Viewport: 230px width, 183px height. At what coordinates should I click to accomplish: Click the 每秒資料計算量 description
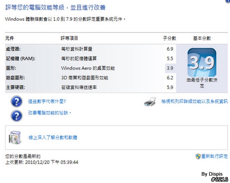(77, 49)
